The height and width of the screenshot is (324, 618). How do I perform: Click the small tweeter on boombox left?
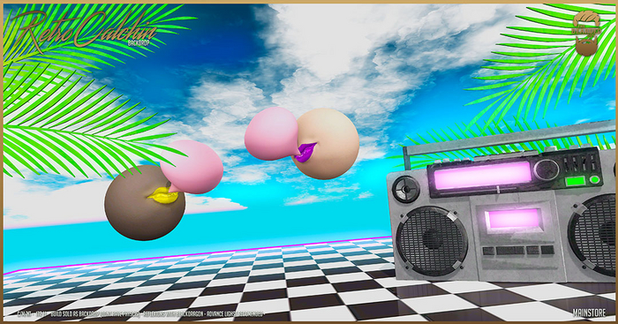point(405,189)
